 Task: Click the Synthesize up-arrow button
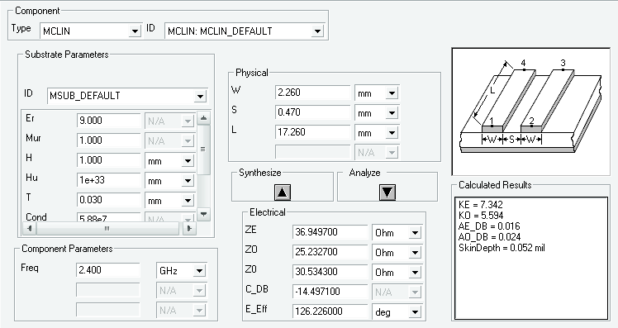283,193
